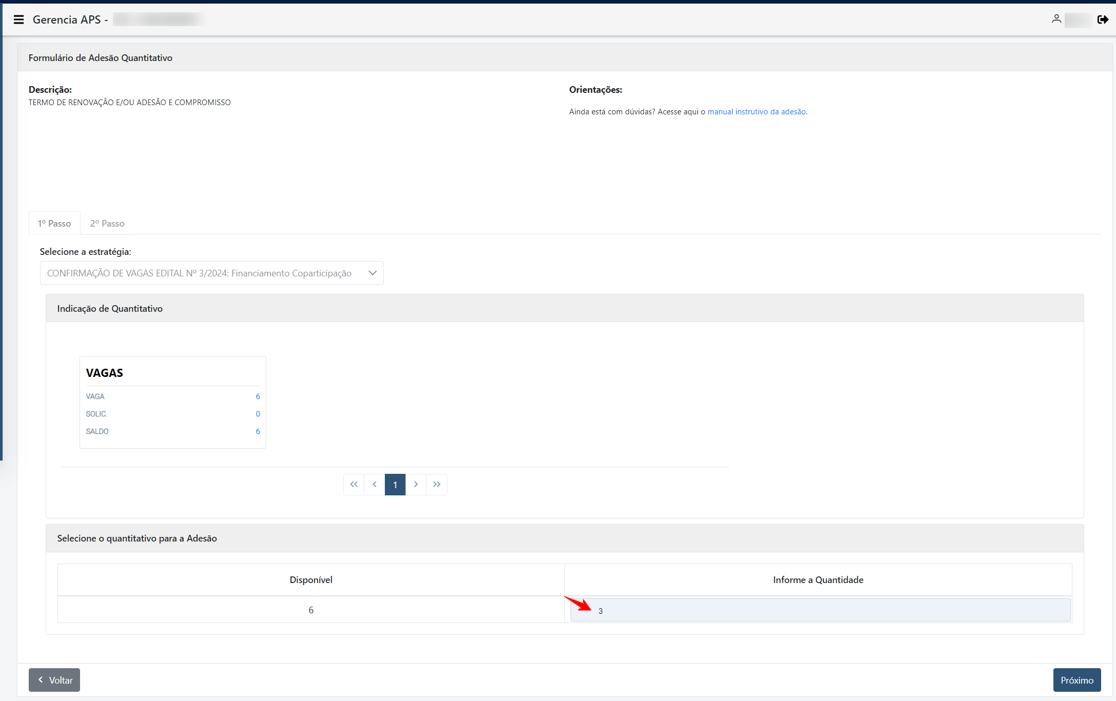The height and width of the screenshot is (701, 1116).
Task: Click the user profile icon
Action: (1056, 19)
